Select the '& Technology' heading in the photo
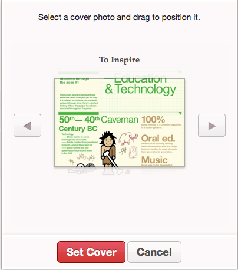Image resolution: width=238 pixels, height=270 pixels. click(140, 90)
